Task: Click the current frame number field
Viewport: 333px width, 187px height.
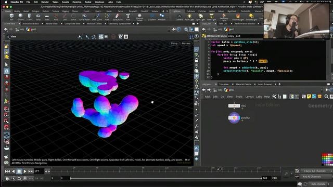Action: [x=39, y=171]
